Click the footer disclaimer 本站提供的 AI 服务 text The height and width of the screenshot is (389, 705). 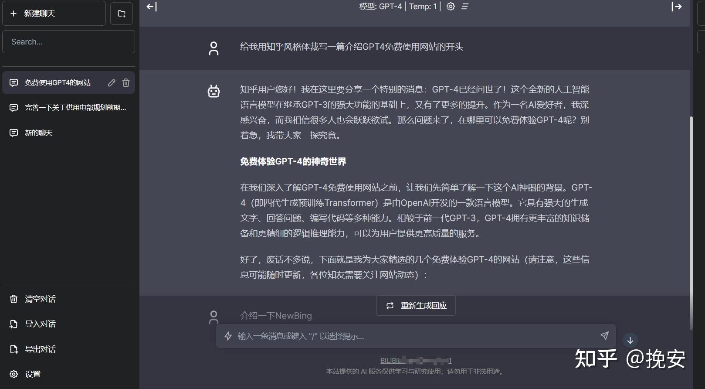[x=415, y=372]
